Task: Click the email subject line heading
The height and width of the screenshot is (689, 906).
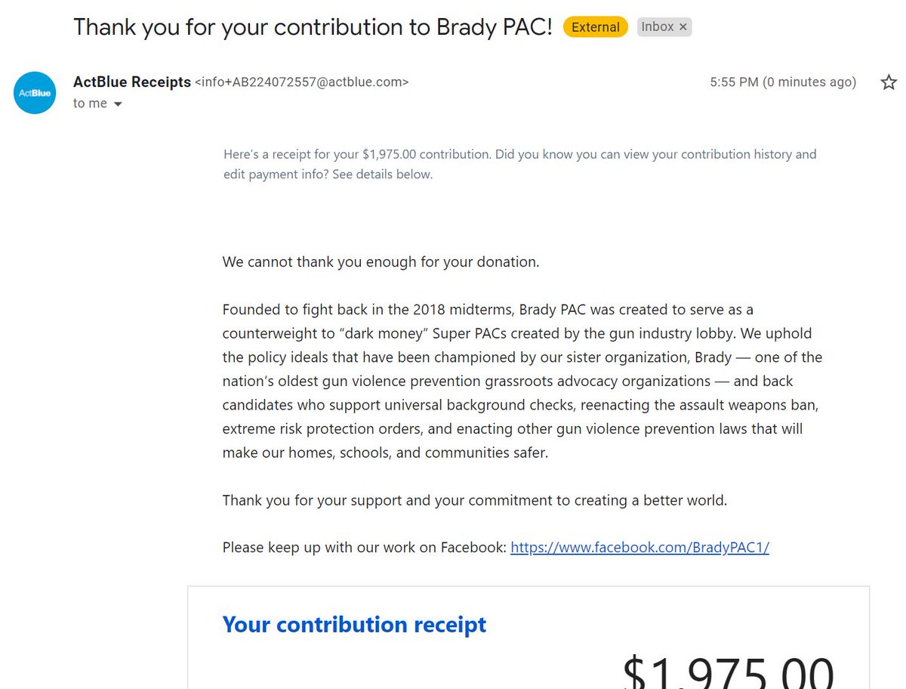Action: click(x=313, y=27)
